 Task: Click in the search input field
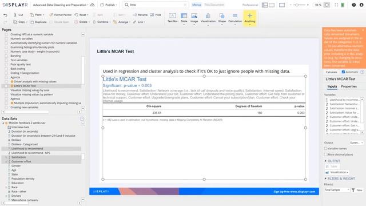click(x=156, y=5)
